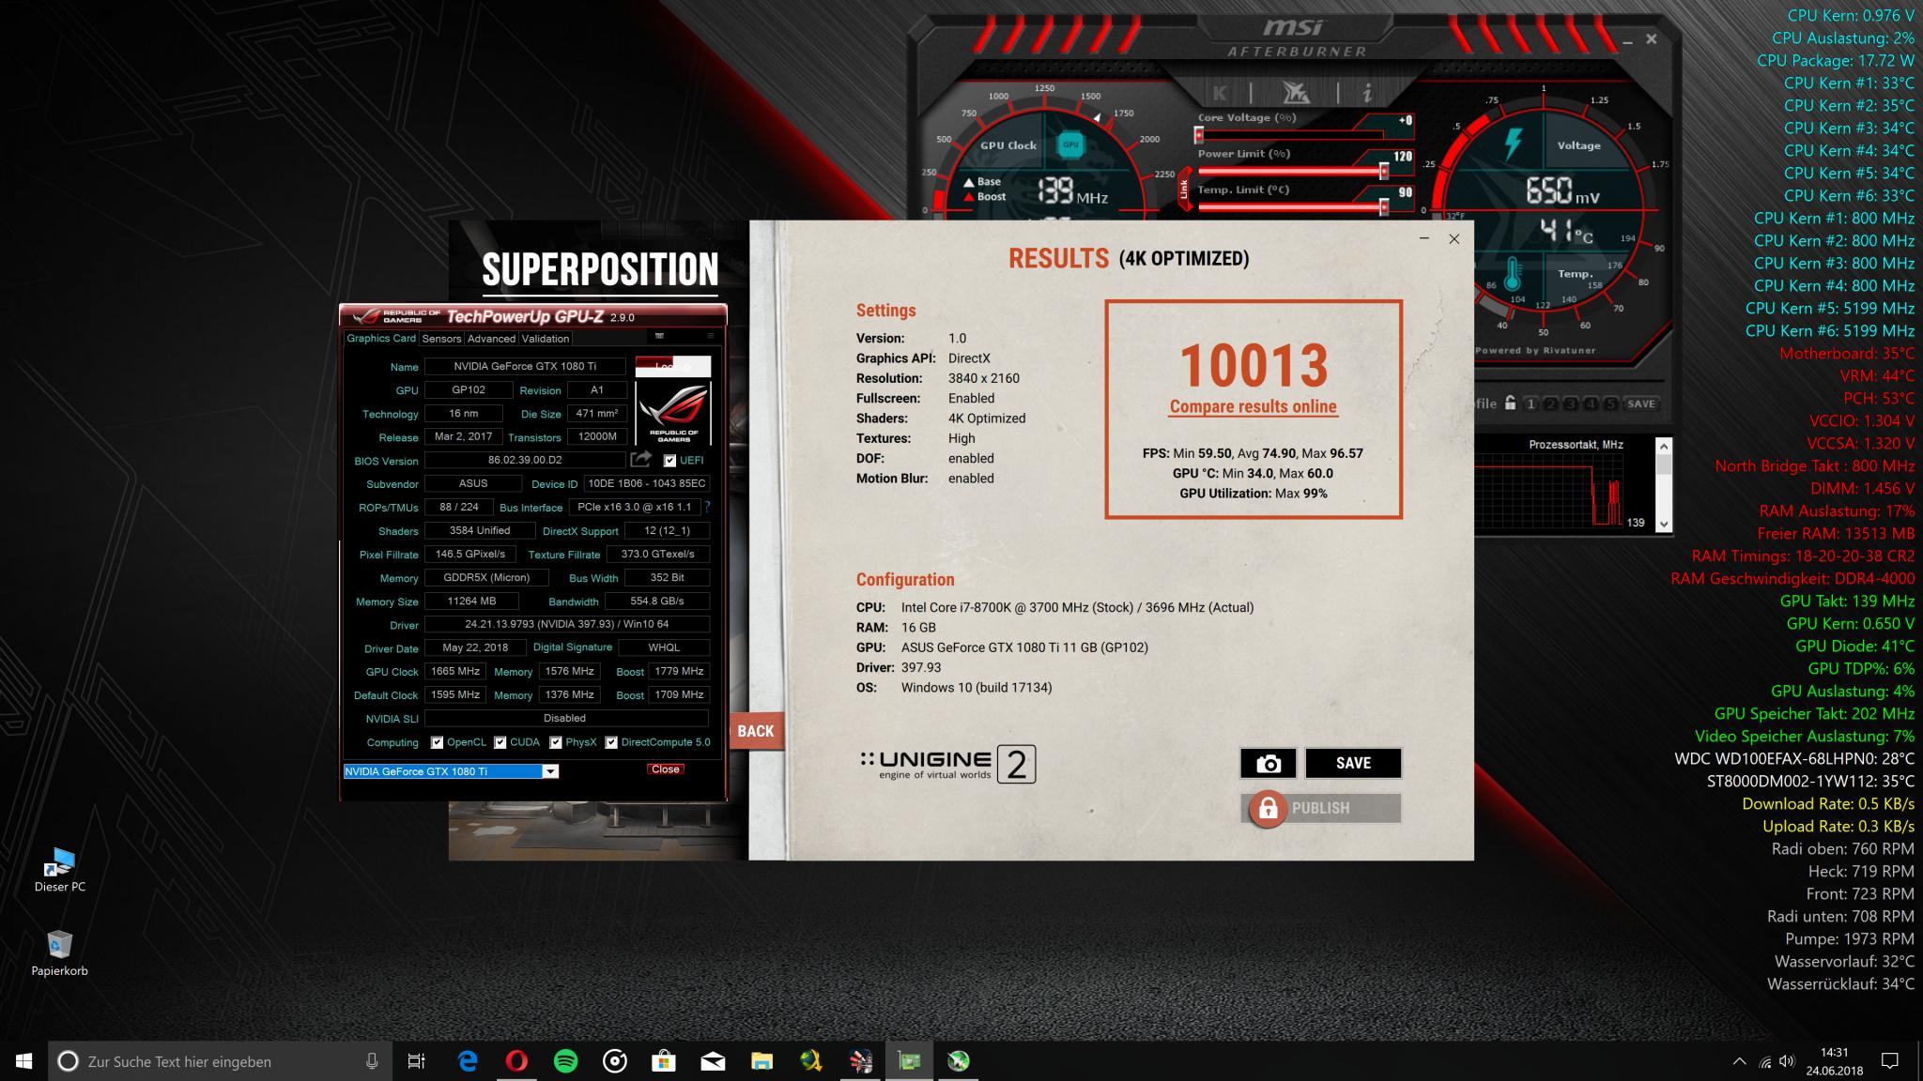Screen dimensions: 1923x1081
Task: Click the lightning bolt voltage icon
Action: tap(1513, 144)
